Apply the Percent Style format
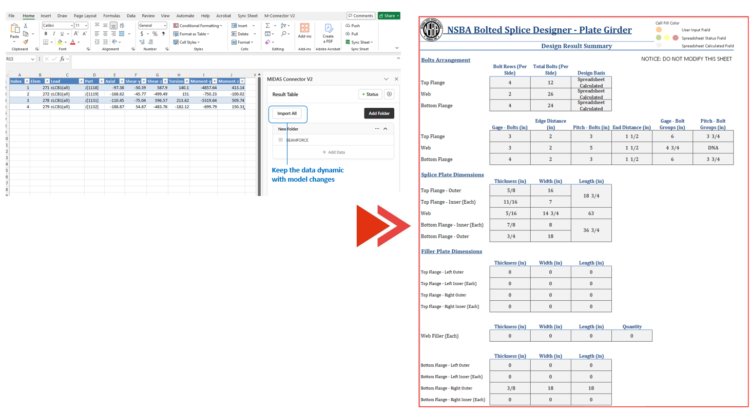The width and height of the screenshot is (750, 410). [x=155, y=33]
